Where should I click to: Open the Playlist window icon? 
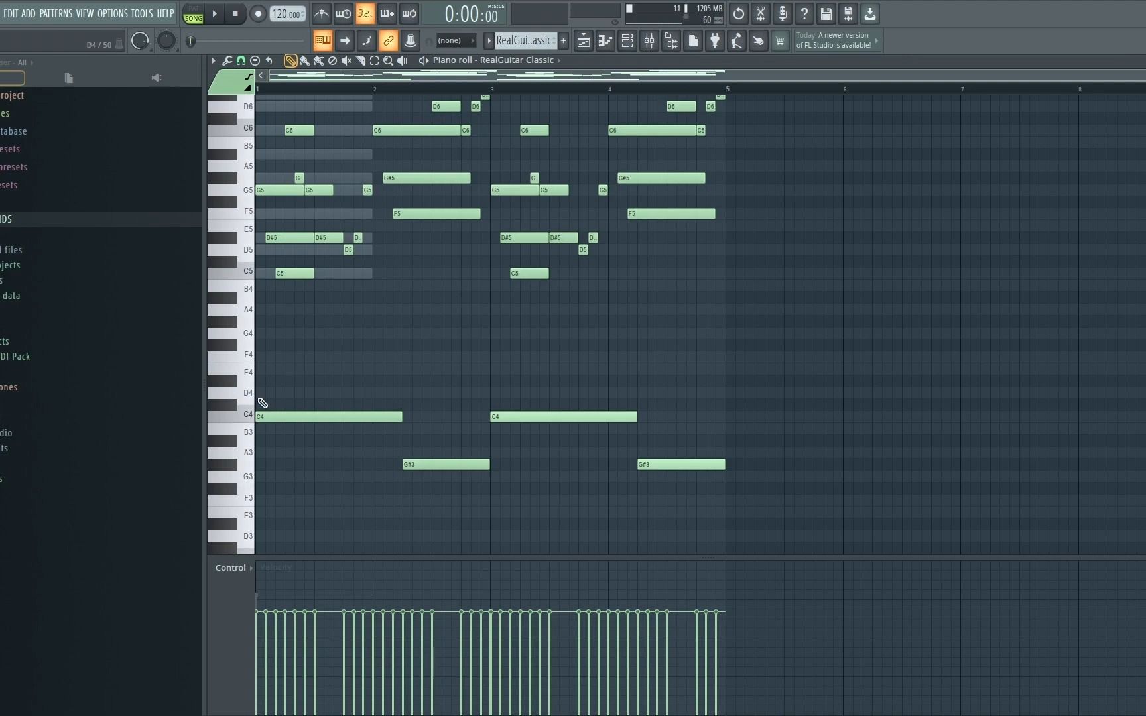[584, 41]
